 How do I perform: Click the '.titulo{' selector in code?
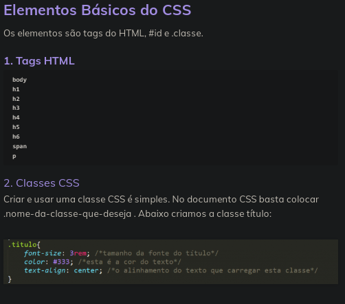(24, 244)
